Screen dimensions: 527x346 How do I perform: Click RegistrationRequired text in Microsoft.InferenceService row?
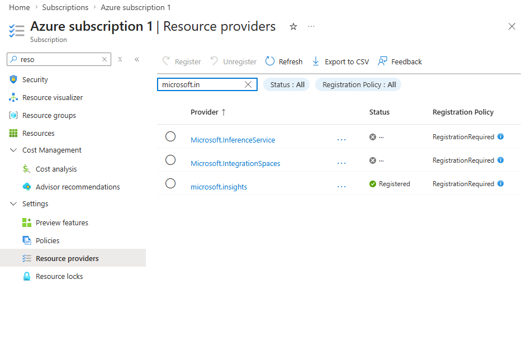pos(463,137)
